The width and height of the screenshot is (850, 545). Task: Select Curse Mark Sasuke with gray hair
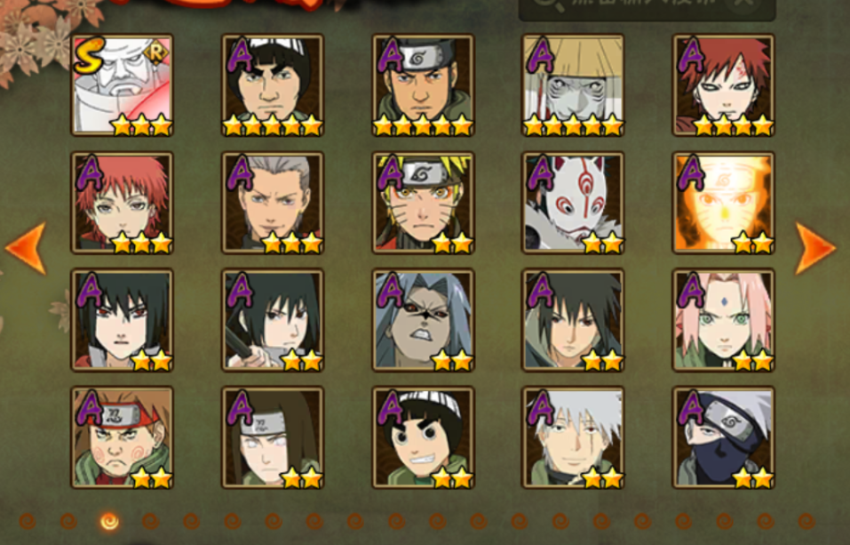(x=423, y=320)
